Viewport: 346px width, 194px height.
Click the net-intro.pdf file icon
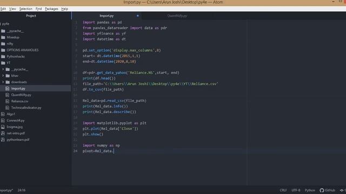3,133
